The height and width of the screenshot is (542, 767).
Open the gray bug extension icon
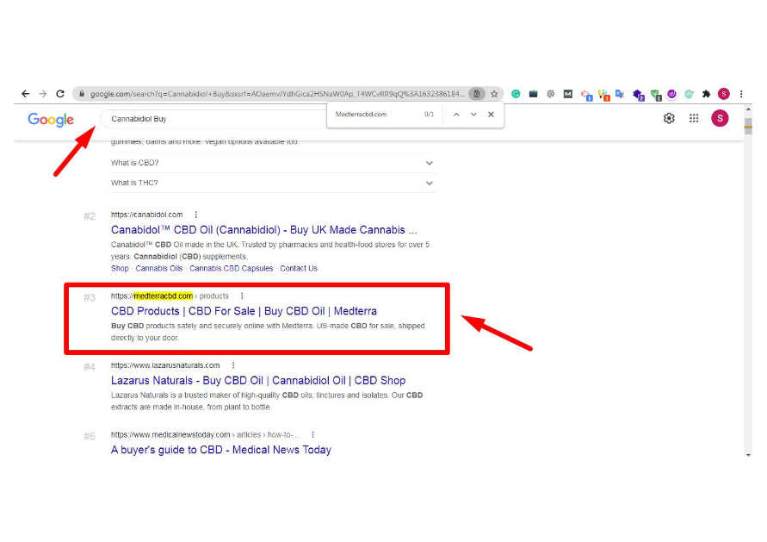(550, 94)
